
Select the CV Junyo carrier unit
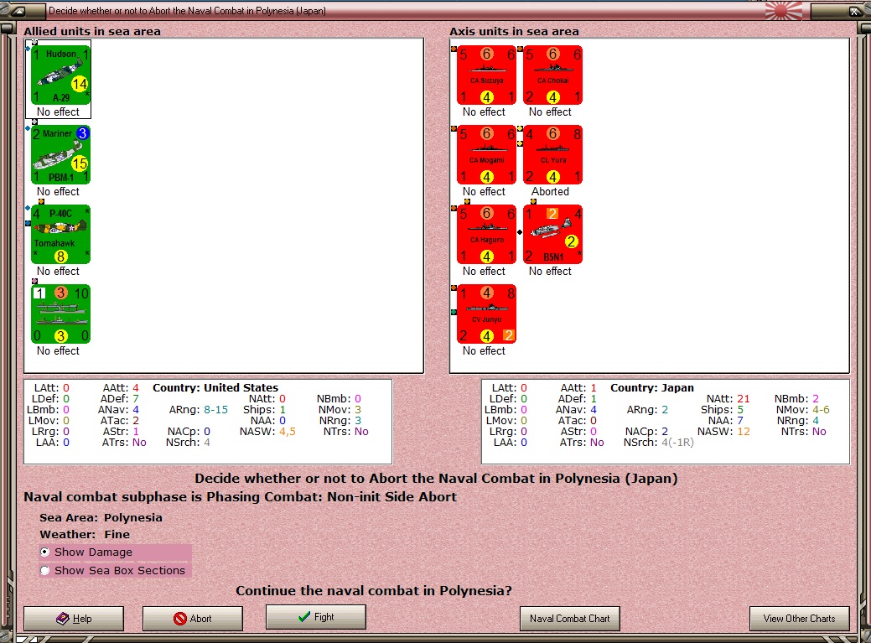pyautogui.click(x=486, y=314)
